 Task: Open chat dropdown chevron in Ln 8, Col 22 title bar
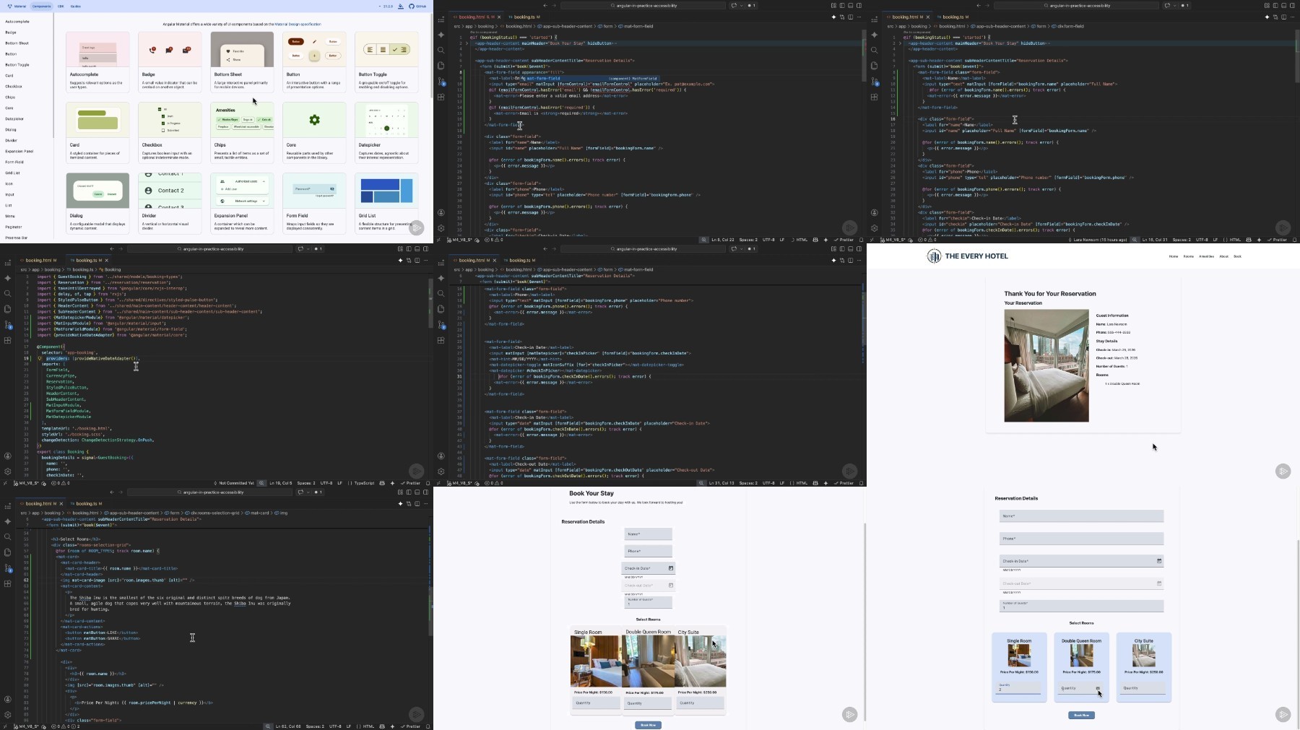[x=741, y=6]
